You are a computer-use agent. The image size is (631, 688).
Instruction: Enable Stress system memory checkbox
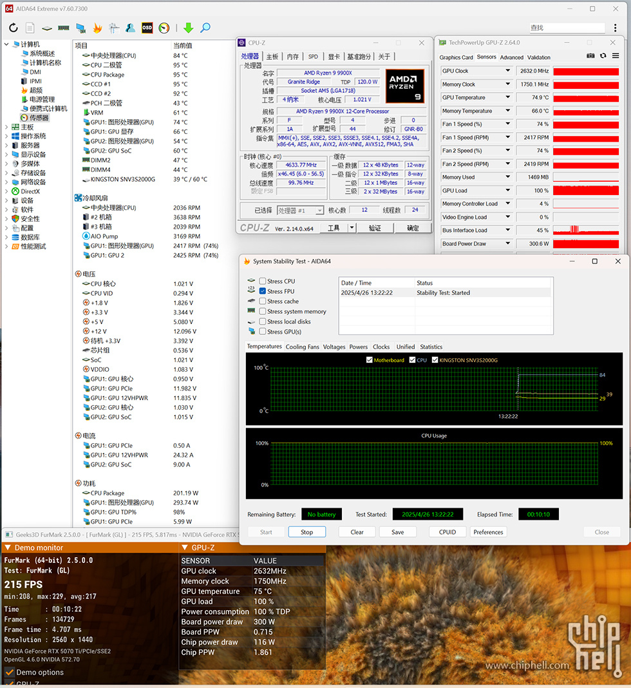263,312
